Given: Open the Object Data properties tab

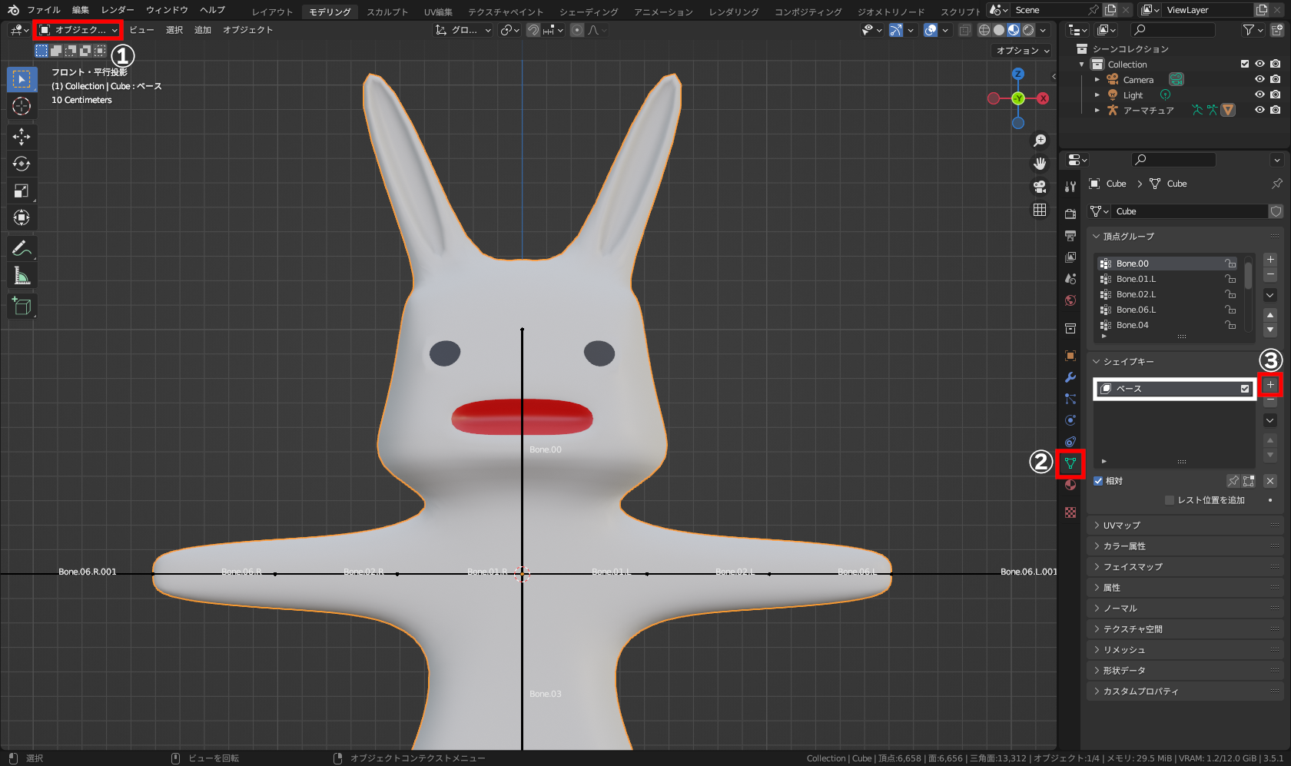Looking at the screenshot, I should click(1070, 463).
